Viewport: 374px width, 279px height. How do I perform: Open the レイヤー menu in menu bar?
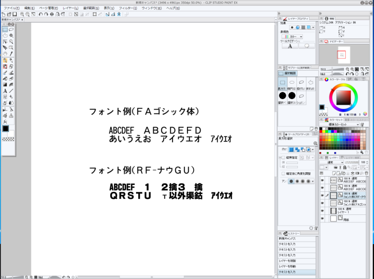(71, 8)
